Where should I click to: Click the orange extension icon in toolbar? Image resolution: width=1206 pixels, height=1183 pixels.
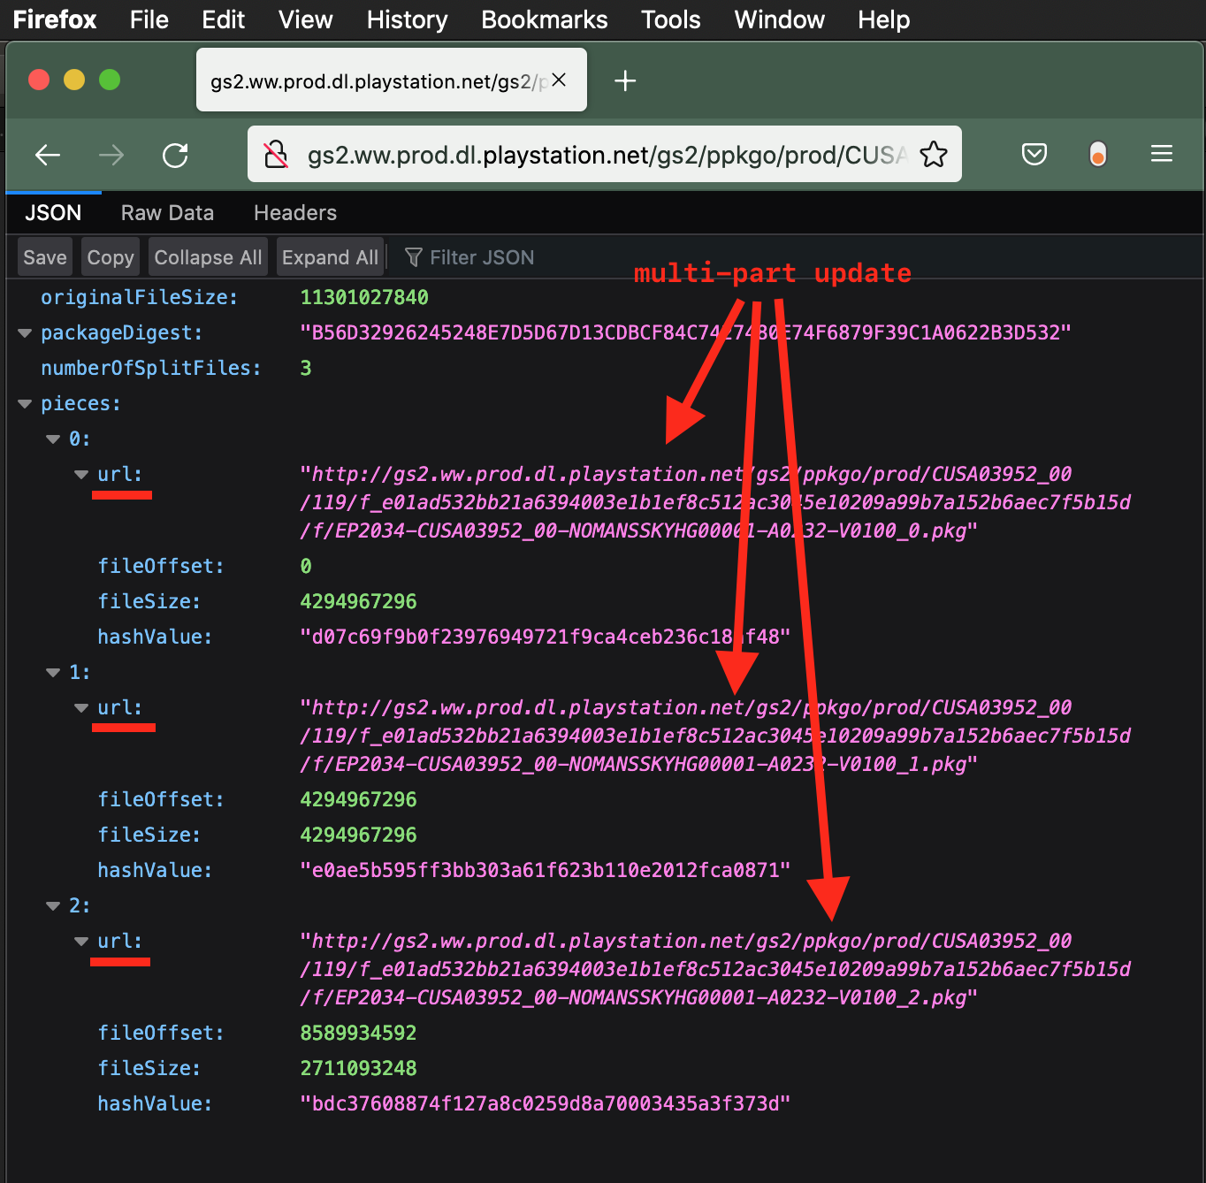point(1098,155)
